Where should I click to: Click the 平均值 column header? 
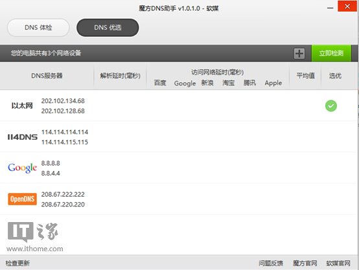point(305,76)
